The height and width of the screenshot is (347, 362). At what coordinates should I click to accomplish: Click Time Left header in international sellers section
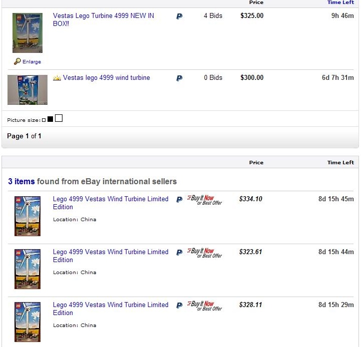(340, 163)
